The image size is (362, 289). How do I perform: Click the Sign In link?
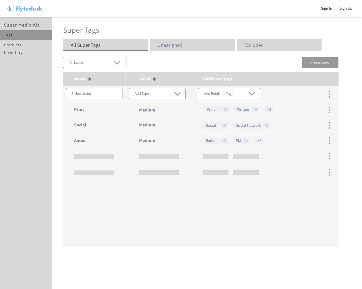[x=327, y=8]
